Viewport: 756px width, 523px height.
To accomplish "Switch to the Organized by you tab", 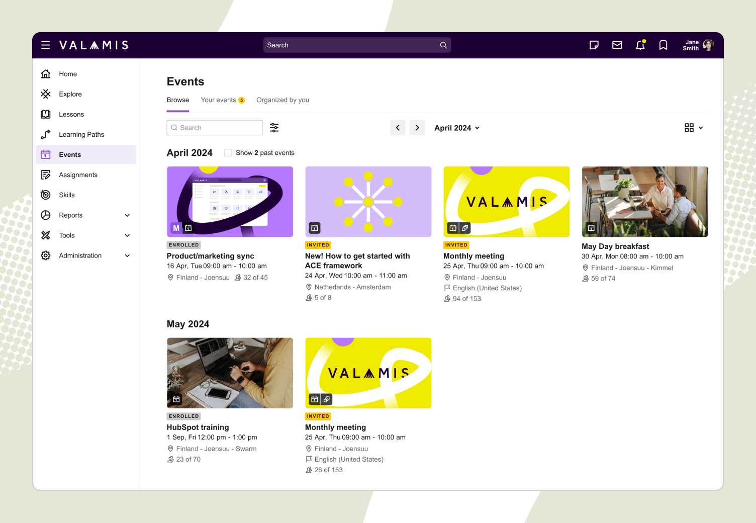I will click(283, 100).
